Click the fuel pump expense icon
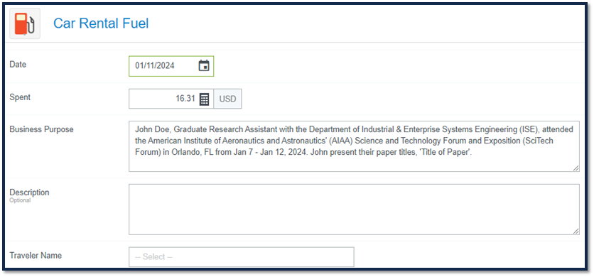The height and width of the screenshot is (277, 594). (x=25, y=23)
